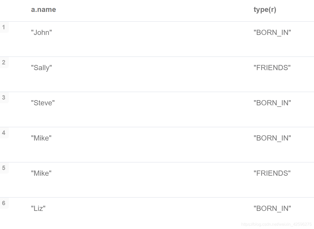Click the type(r) column header
314x229 pixels.
click(265, 10)
